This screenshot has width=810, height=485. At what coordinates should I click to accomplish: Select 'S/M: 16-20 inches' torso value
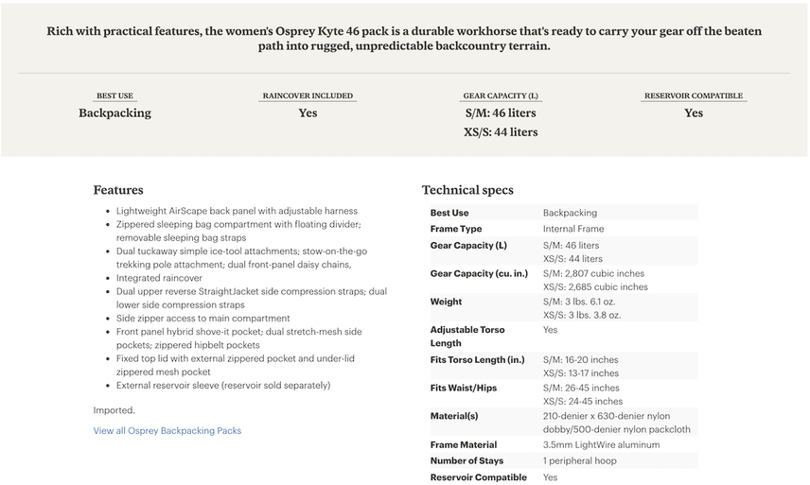[x=580, y=359]
